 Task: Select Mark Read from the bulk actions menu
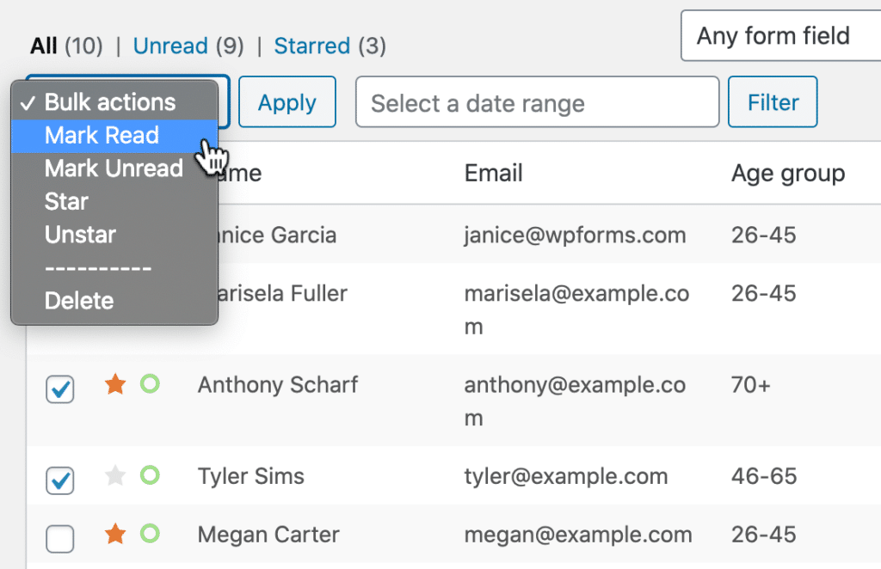tap(102, 135)
